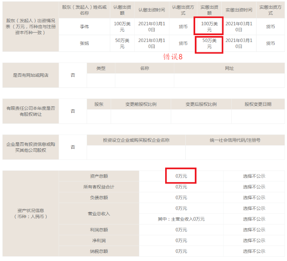Click 选择不公示 in the 纳税总额 row
The image size is (287, 261).
[254, 251]
